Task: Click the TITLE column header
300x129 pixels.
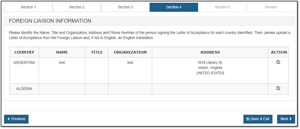Action: (x=97, y=52)
